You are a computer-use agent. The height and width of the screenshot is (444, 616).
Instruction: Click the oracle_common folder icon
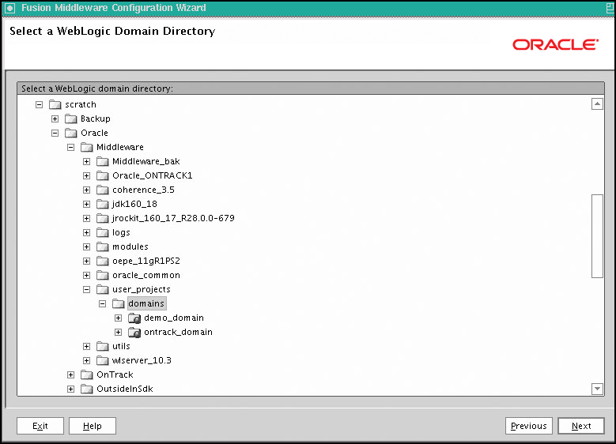(103, 275)
